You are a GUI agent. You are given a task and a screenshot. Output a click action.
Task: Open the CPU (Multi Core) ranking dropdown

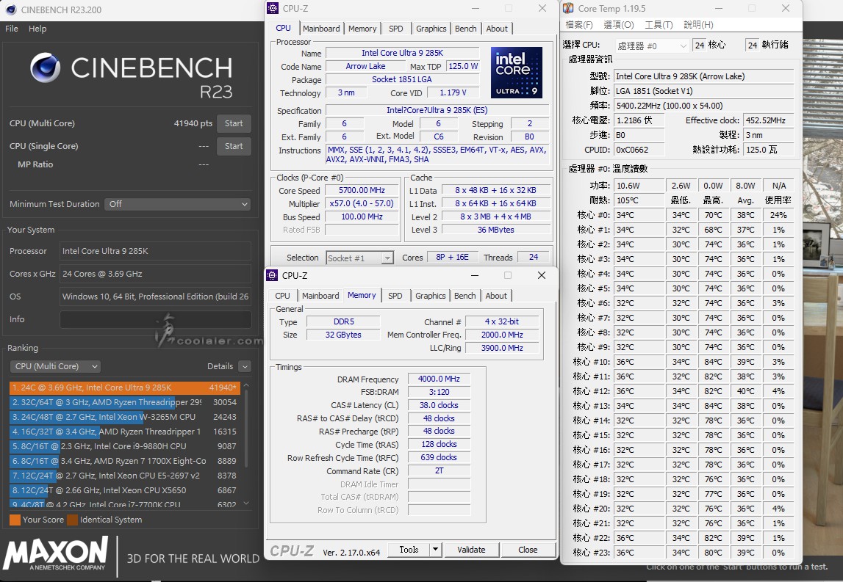click(55, 366)
